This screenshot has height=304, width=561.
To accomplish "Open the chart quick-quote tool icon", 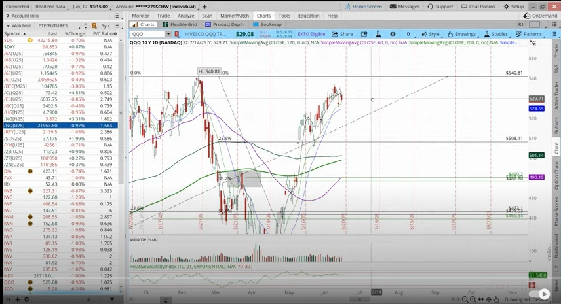I will (x=364, y=34).
